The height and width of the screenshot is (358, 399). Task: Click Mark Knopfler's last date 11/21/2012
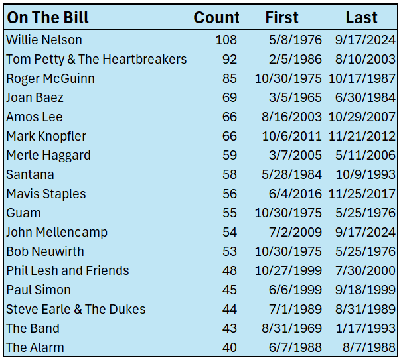(x=362, y=136)
